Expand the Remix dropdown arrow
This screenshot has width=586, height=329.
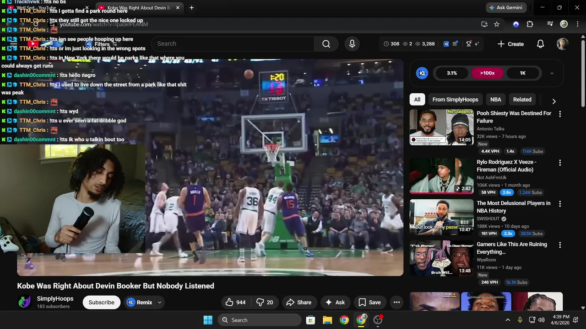159,302
